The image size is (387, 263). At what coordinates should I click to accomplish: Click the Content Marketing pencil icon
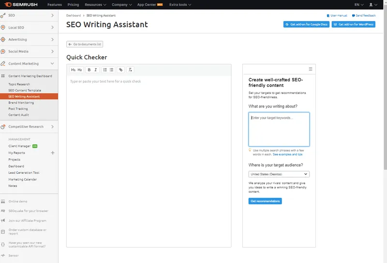pos(3,63)
